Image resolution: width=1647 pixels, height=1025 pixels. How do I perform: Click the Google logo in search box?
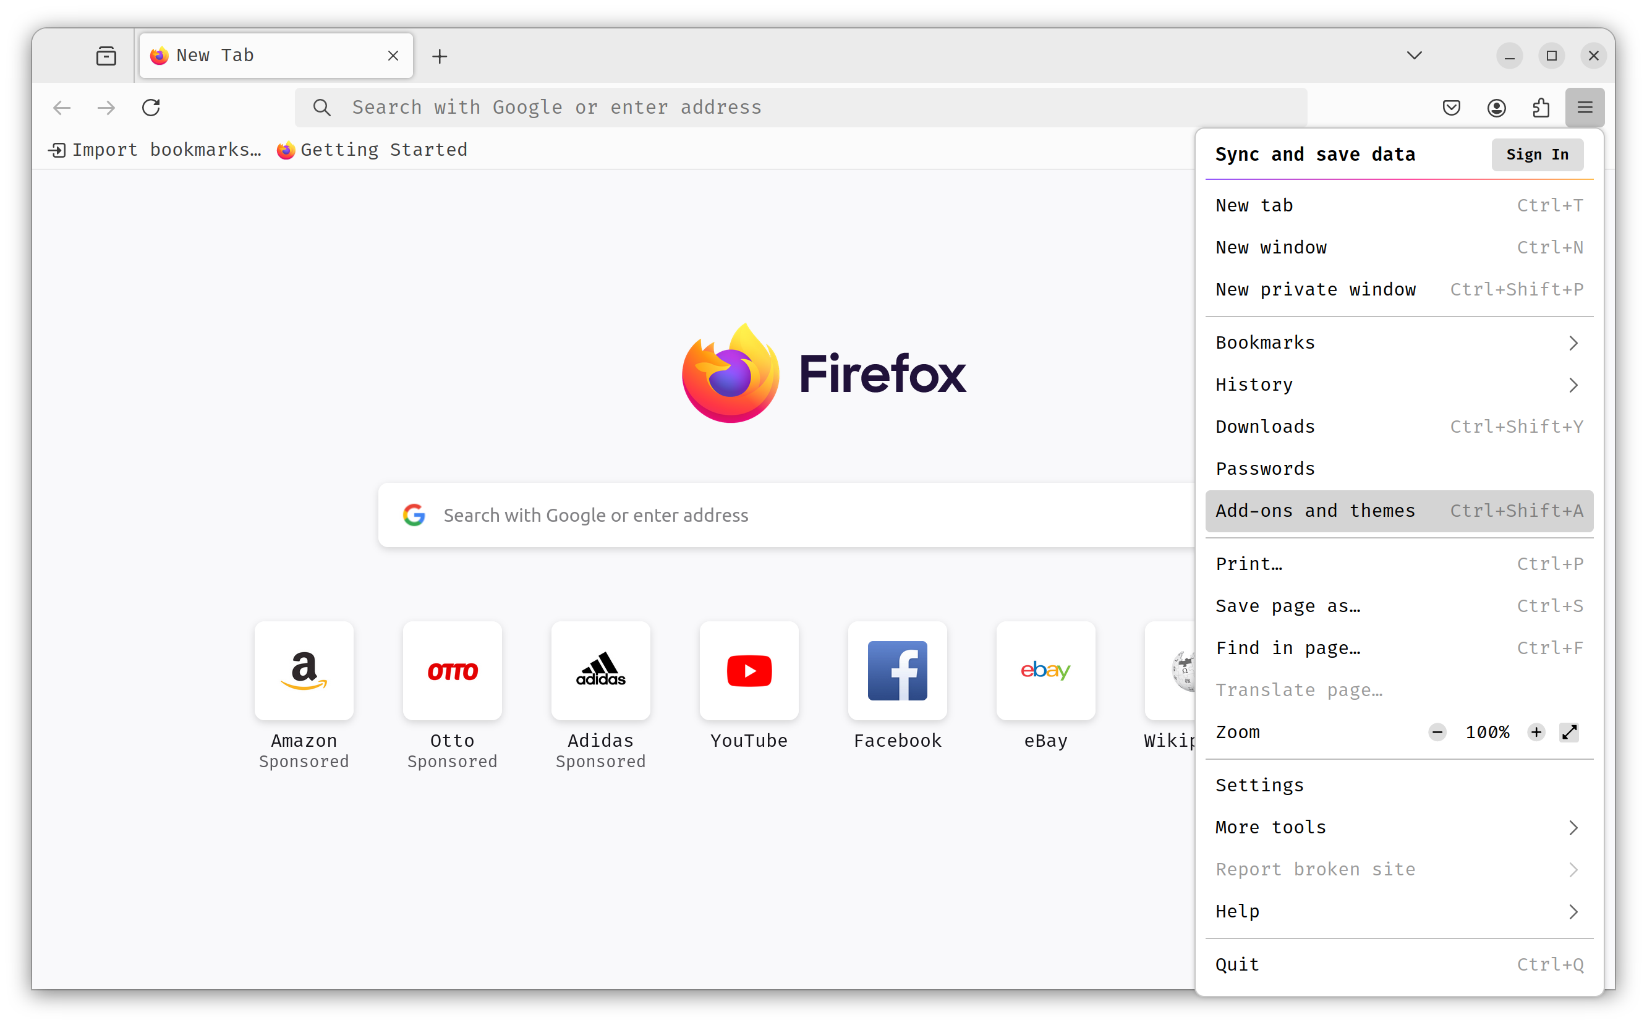click(414, 515)
